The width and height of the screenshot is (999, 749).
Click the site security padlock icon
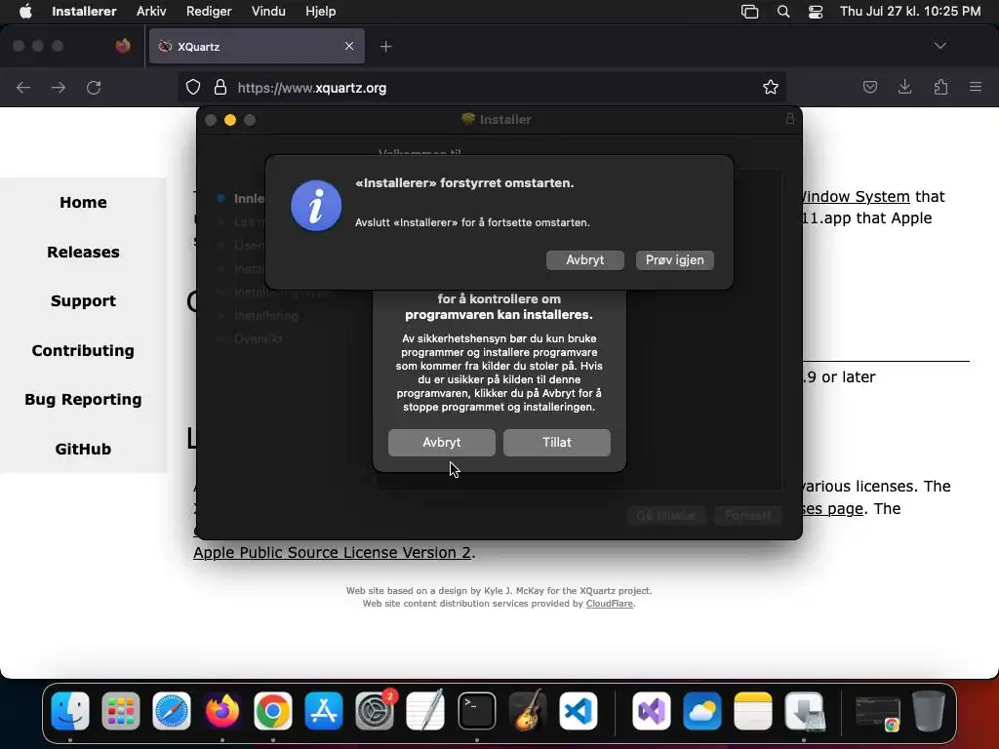click(220, 87)
